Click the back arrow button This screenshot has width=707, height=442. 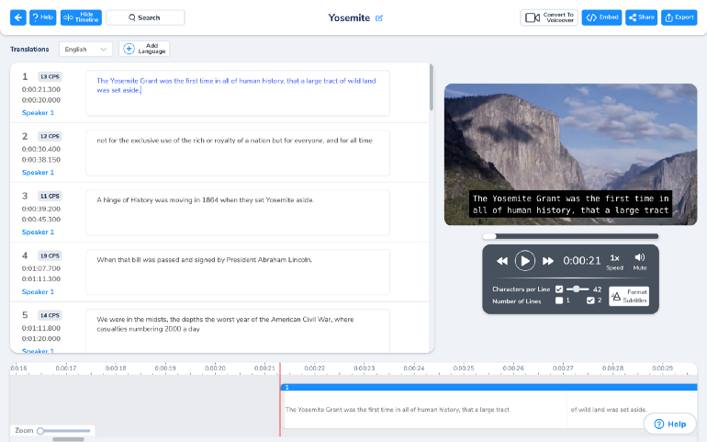(18, 17)
